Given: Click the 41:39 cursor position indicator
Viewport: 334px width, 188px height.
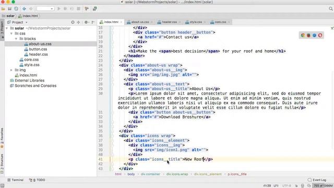Looking at the screenshot, I should pyautogui.click(x=267, y=186).
